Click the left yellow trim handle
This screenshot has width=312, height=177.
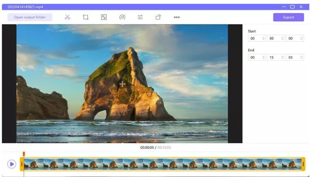22,164
